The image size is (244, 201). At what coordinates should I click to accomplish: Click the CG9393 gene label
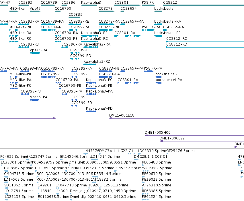[x=25, y=3]
